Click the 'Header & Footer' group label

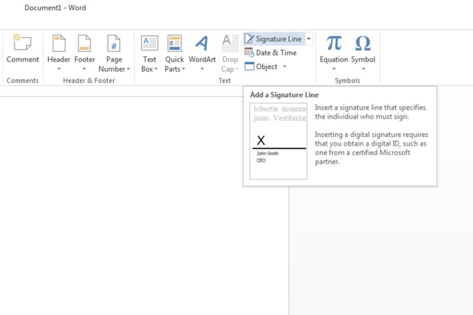click(x=89, y=81)
